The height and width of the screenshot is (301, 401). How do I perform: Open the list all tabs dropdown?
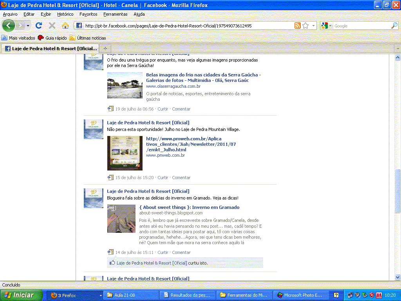tap(398, 48)
